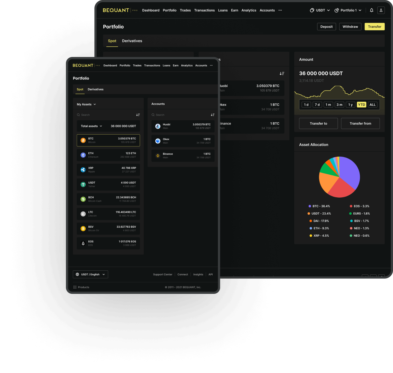Open Portfolio 1 dropdown in back window
The height and width of the screenshot is (373, 393).
point(348,10)
